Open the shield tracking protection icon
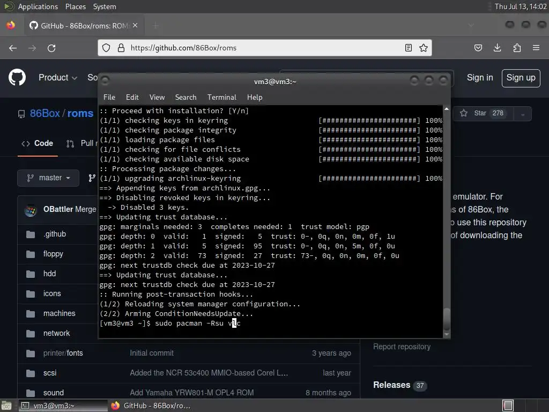Image resolution: width=549 pixels, height=412 pixels. 106,48
